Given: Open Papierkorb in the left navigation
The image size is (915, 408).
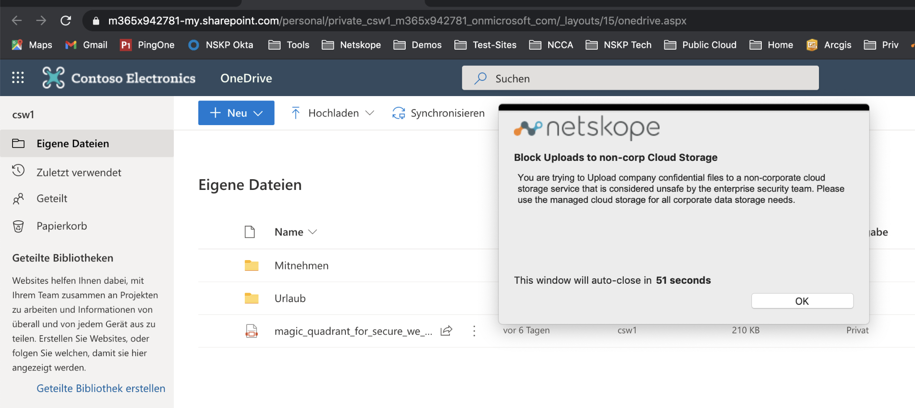Looking at the screenshot, I should coord(62,226).
